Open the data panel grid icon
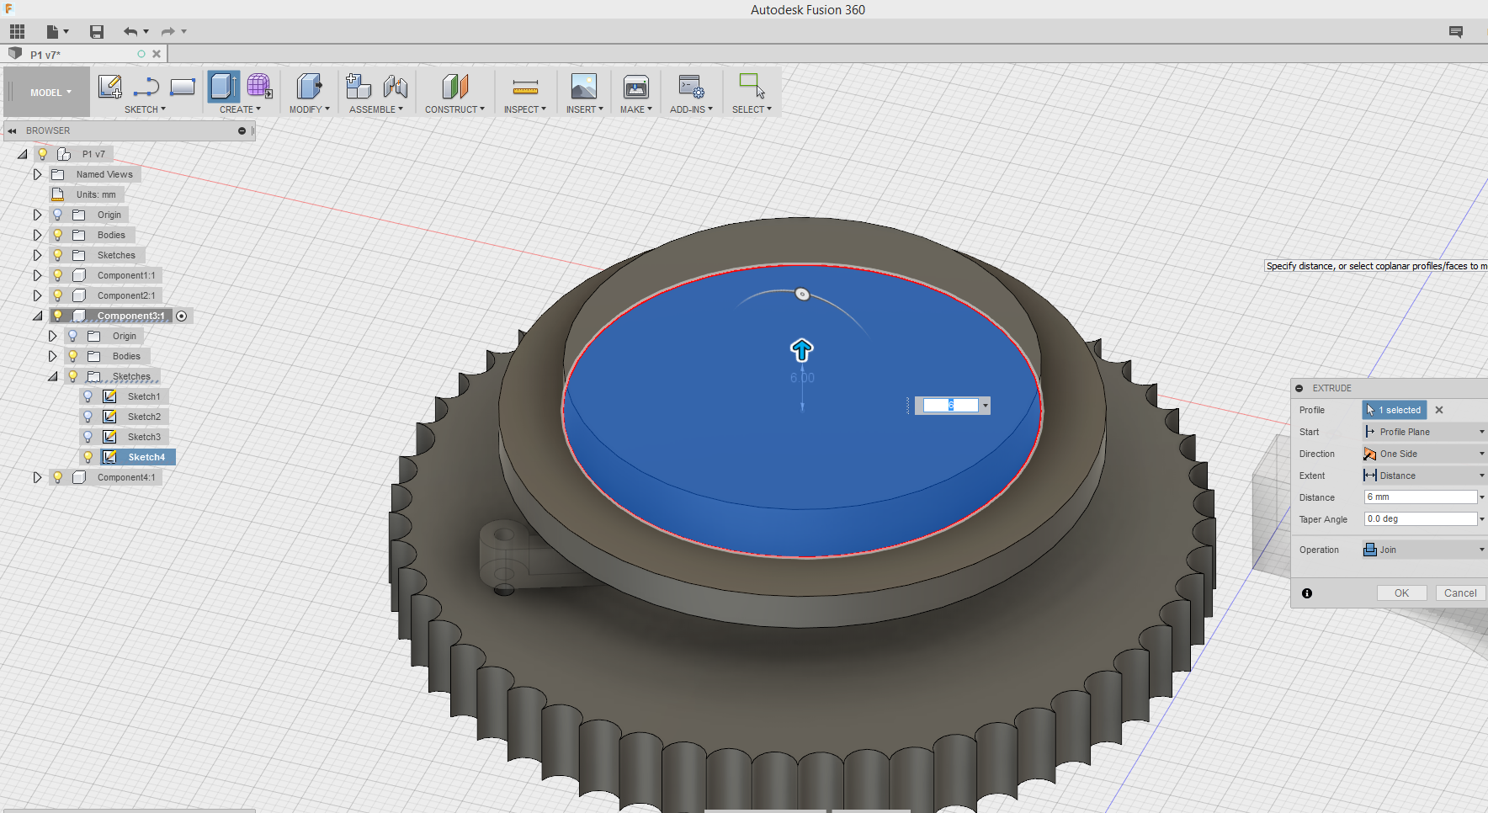The image size is (1488, 813). pyautogui.click(x=17, y=32)
